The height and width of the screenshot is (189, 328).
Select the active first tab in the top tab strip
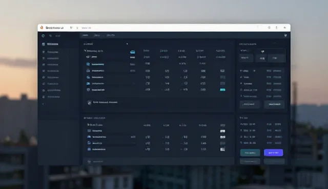pos(86,35)
